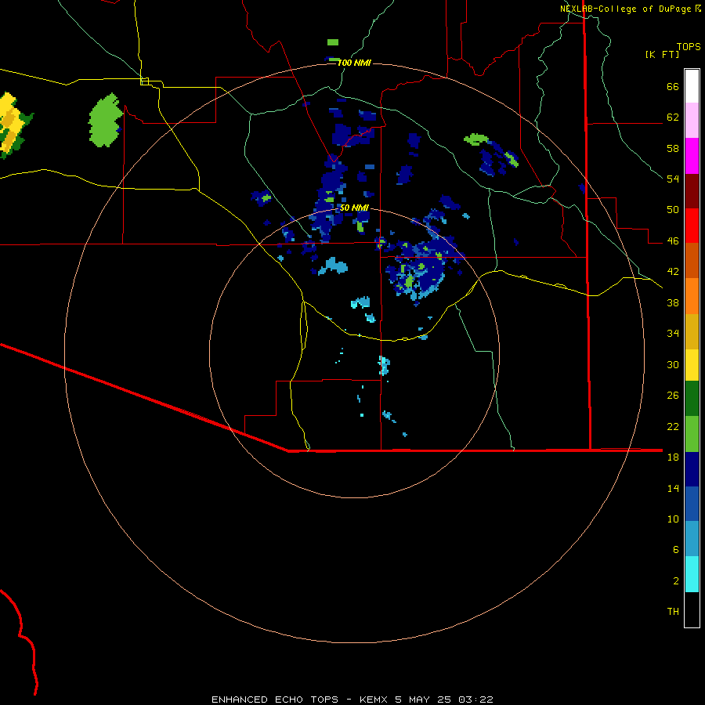
Task: Click the '14' legend value
Action: coord(673,488)
